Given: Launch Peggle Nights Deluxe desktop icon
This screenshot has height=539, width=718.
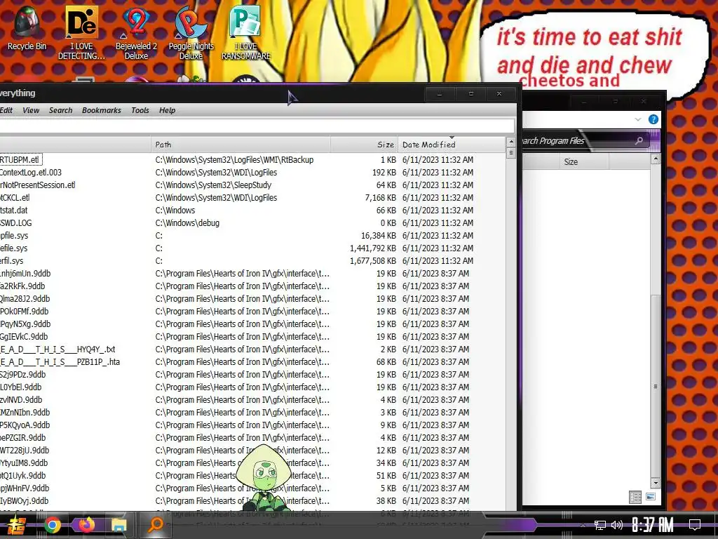Looking at the screenshot, I should coord(191,33).
